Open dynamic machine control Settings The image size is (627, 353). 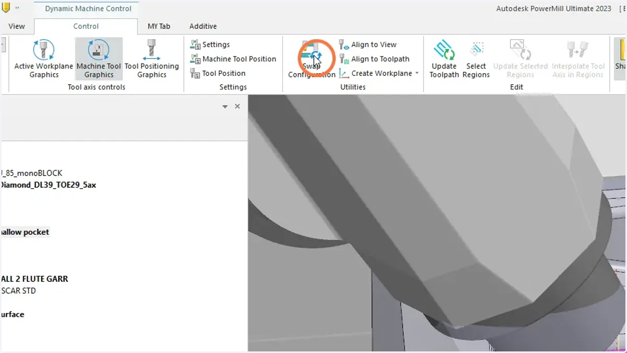[210, 44]
